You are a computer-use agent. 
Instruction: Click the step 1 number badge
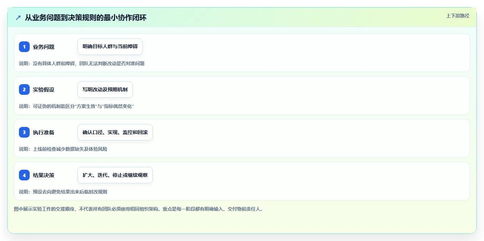coord(24,47)
